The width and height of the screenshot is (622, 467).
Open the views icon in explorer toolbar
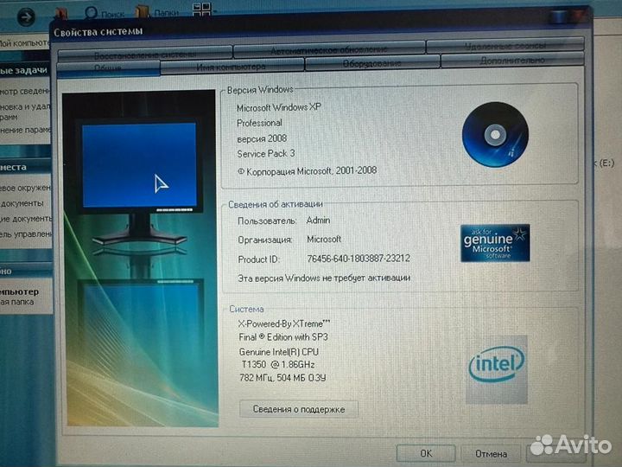202,10
